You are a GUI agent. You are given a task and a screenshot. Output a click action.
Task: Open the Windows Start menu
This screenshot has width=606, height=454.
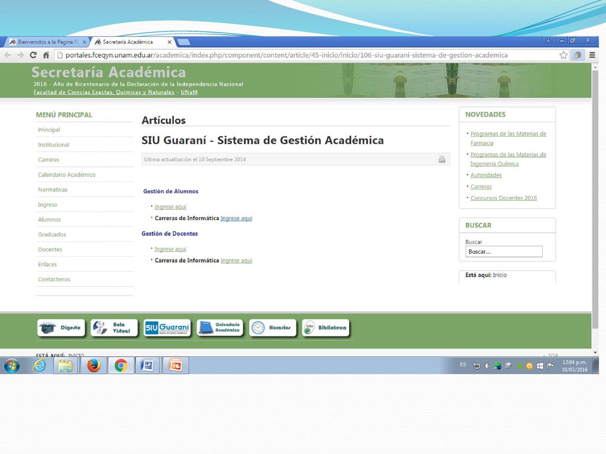(12, 365)
